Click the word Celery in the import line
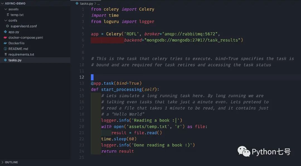 tap(147, 9)
